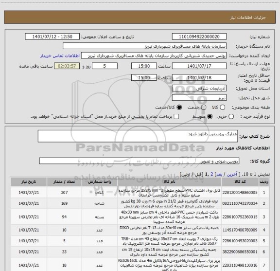Click product code 2281200148860005
Screen dimensions: 280x271
coord(240,193)
